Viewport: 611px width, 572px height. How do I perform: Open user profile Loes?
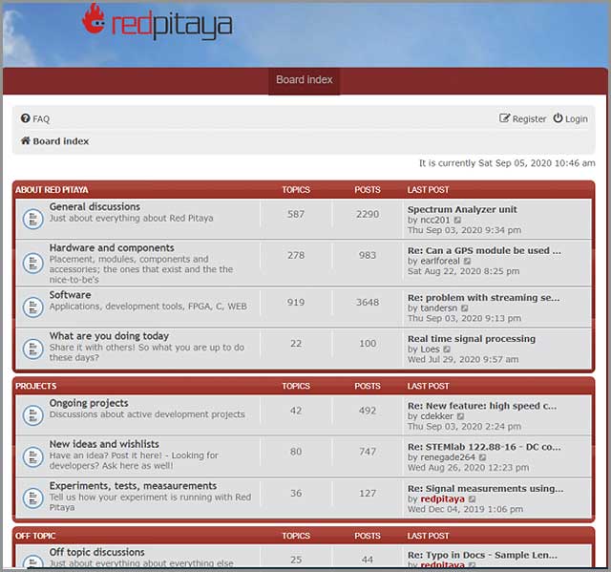(430, 350)
